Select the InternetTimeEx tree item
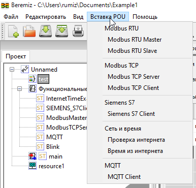The height and width of the screenshot is (188, 196). [x=67, y=99]
